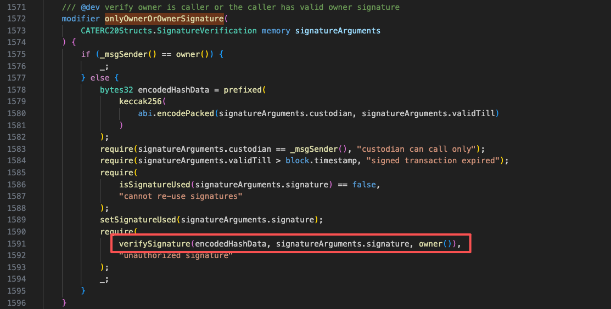
Task: Place cursor on the if keyword
Action: point(86,54)
